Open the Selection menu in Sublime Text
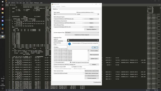Screen dimensions: 161x91 [x=13, y=3]
